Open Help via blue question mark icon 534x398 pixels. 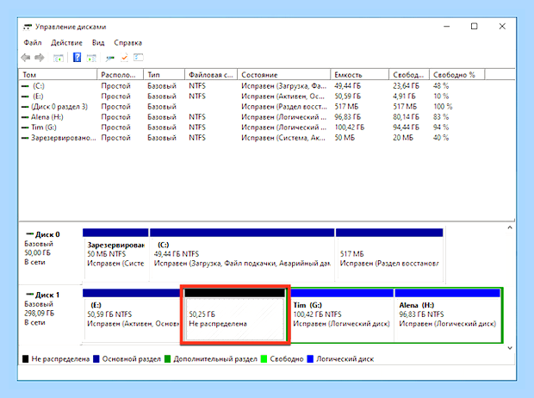pyautogui.click(x=77, y=57)
